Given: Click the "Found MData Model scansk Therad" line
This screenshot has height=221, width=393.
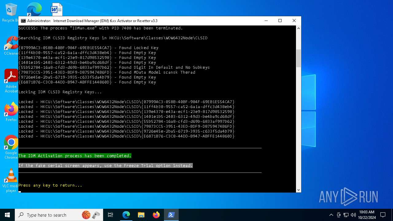Looking at the screenshot, I should tap(107, 72).
